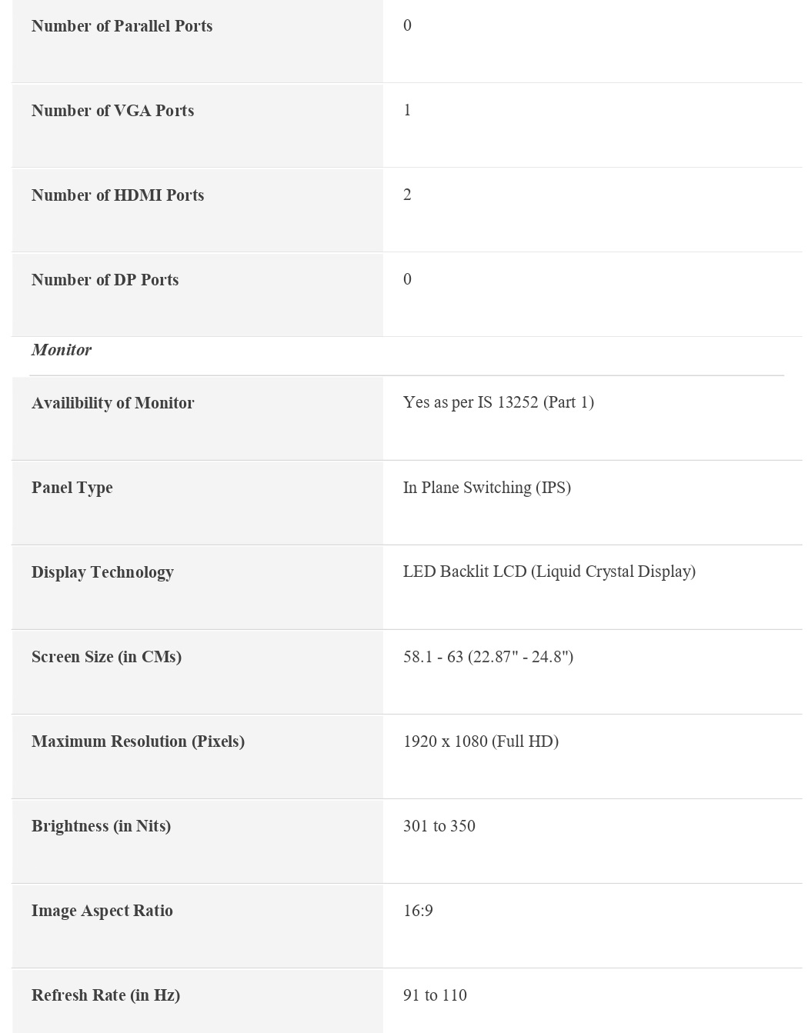This screenshot has width=808, height=1033.
Task: Select the "58.1 - 63" screen size value
Action: pyautogui.click(x=488, y=657)
